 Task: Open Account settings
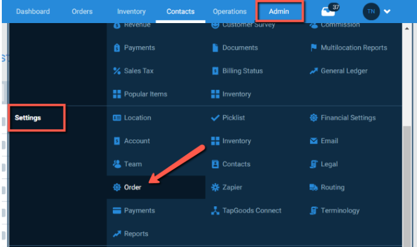pos(137,141)
